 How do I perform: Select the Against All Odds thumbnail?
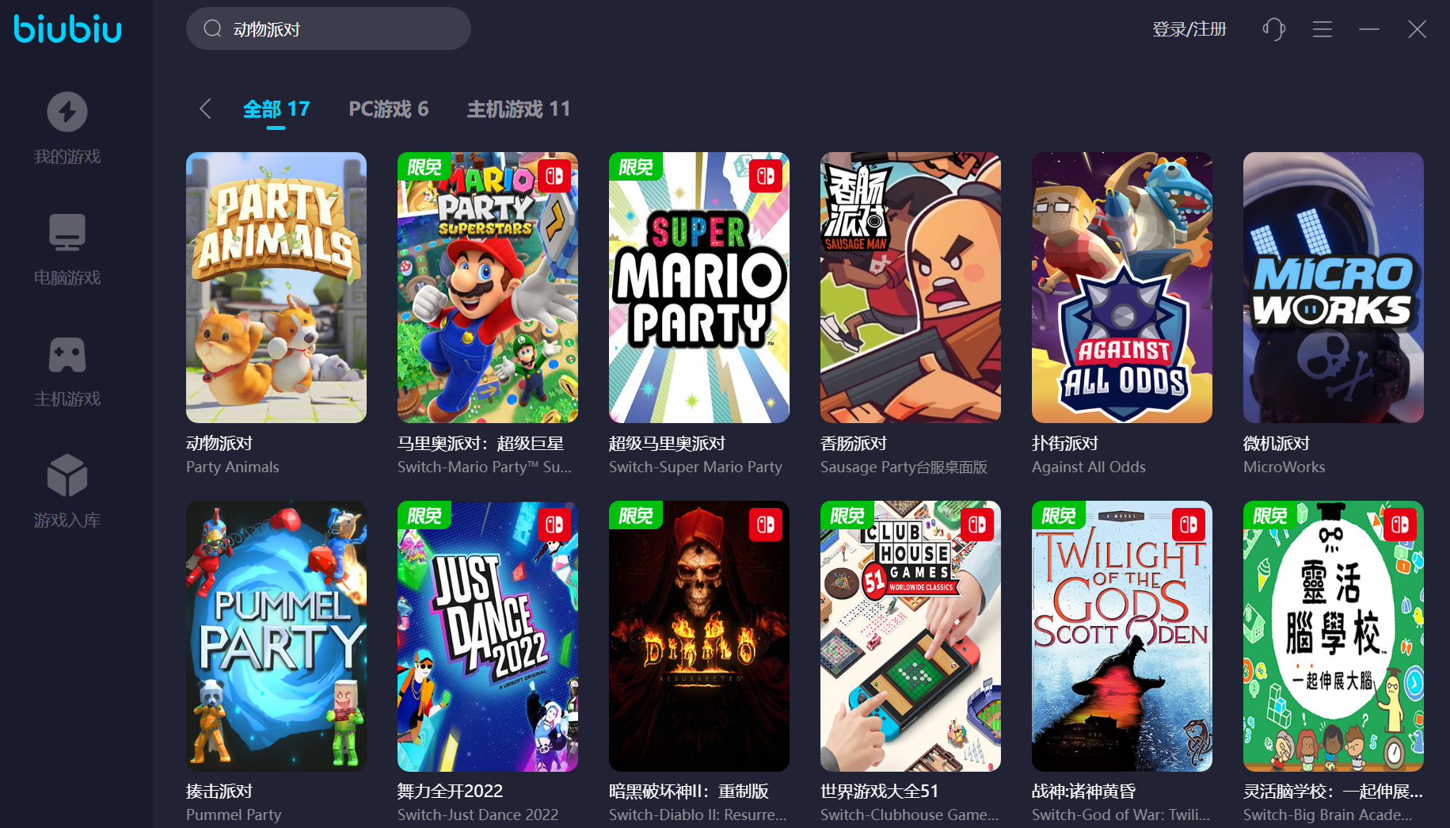1122,288
